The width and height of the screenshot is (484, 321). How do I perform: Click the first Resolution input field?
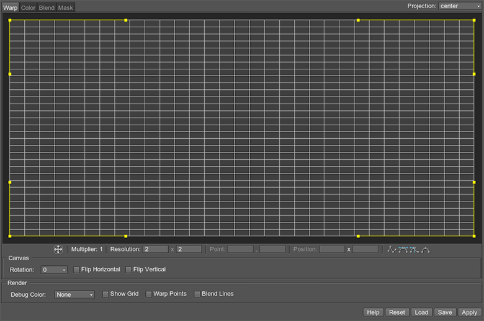pyautogui.click(x=156, y=249)
